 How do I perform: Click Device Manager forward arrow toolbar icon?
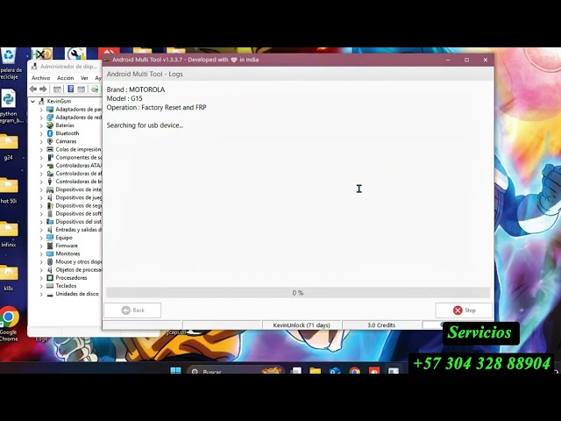[43, 89]
